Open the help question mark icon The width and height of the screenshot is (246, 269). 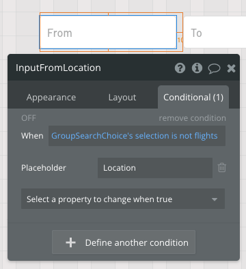(180, 68)
